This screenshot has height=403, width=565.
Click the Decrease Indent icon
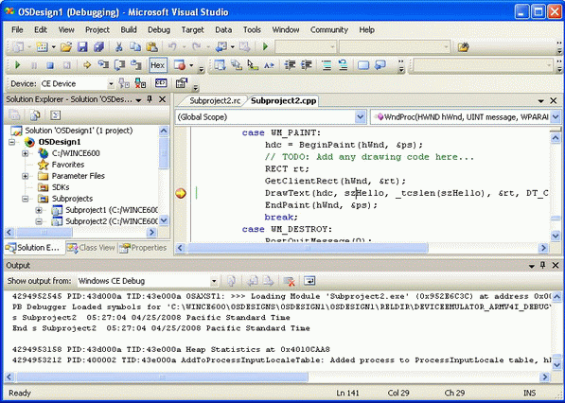(x=290, y=65)
